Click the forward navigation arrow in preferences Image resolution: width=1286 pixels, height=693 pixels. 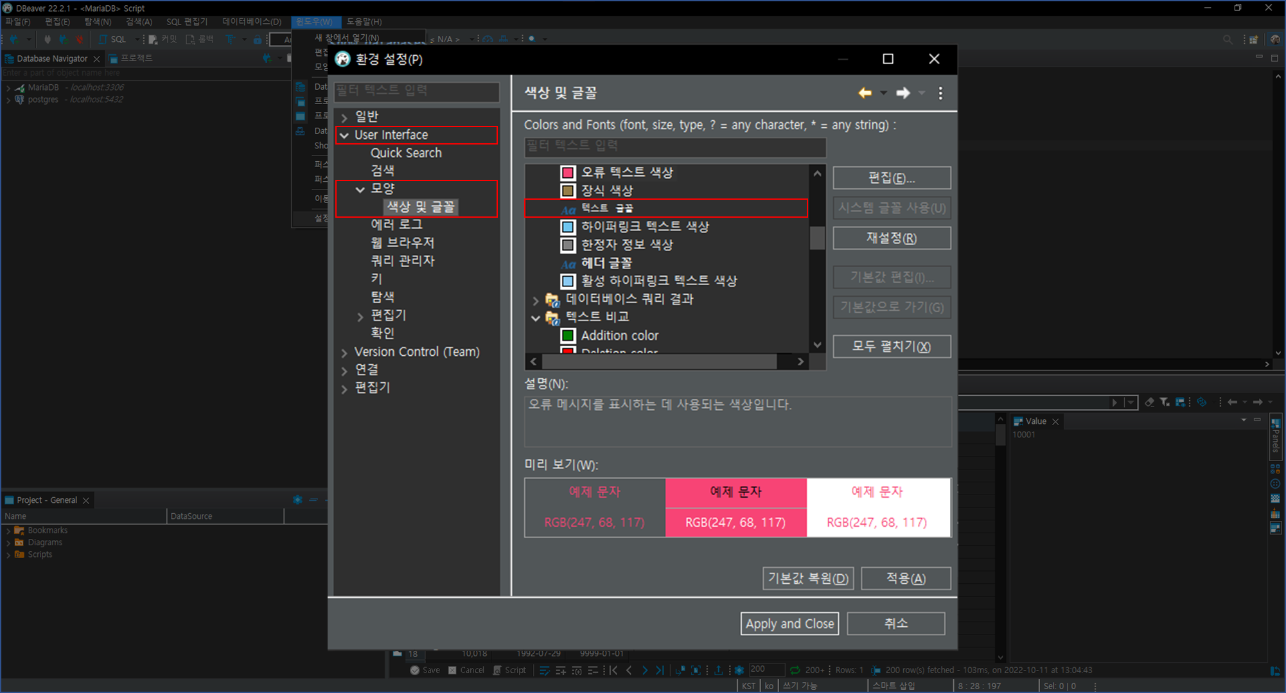tap(903, 93)
